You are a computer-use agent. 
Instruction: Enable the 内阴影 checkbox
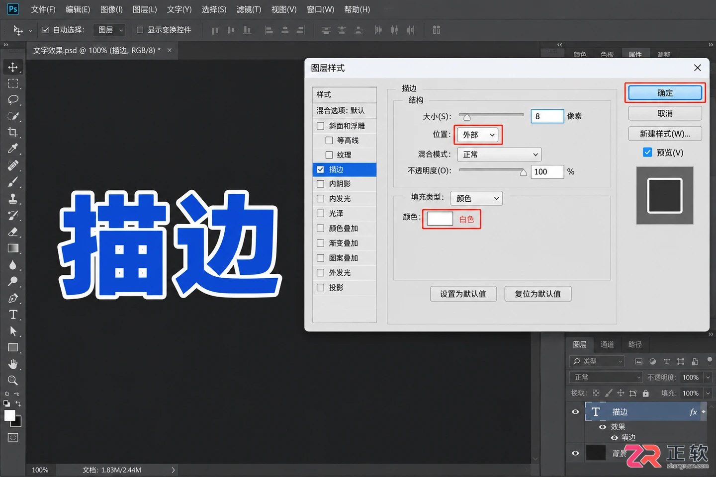pyautogui.click(x=321, y=184)
